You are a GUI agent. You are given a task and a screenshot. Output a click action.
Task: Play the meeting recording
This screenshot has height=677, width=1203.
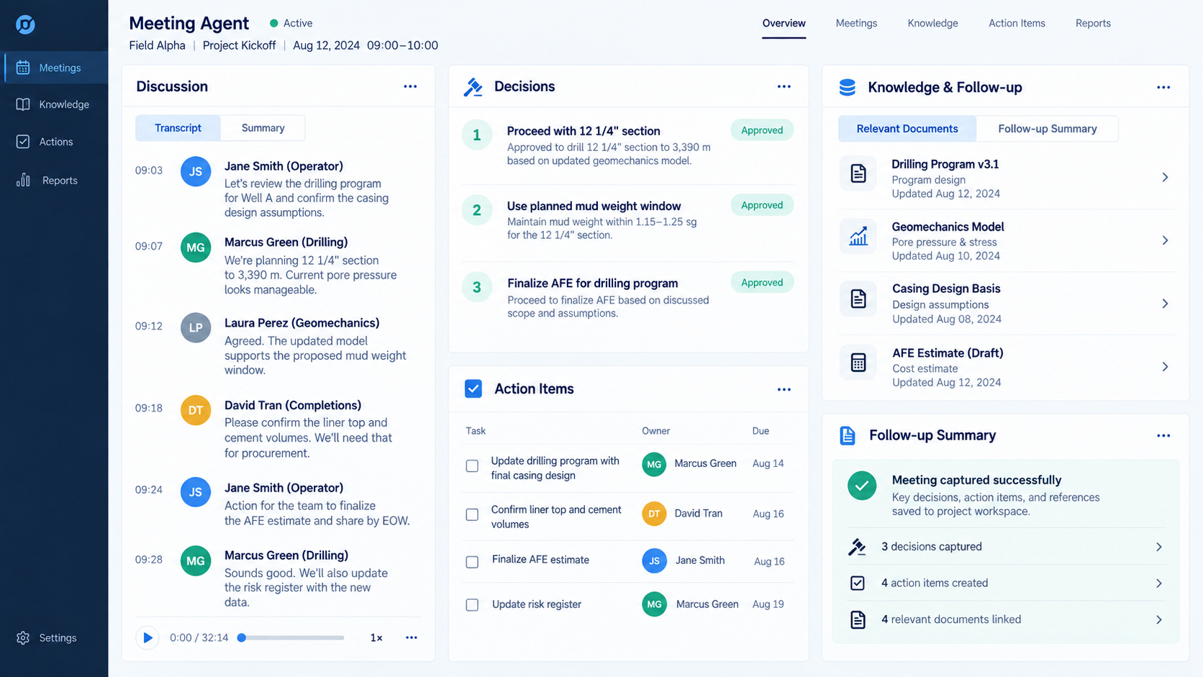click(x=147, y=637)
